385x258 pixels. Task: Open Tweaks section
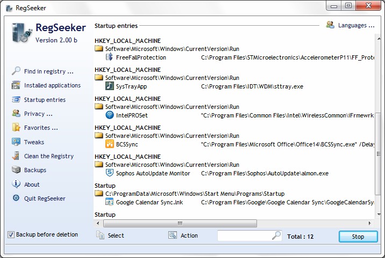point(34,142)
